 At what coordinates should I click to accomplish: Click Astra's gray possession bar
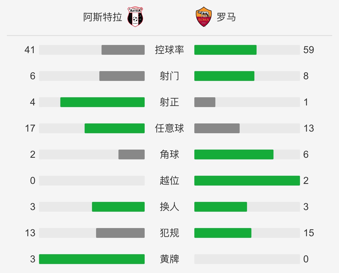(x=123, y=50)
